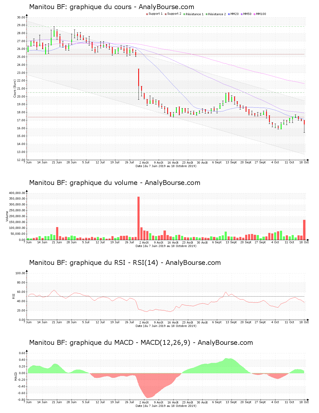Click the 'RSI' vertical axis label
Viewport: 319px width, 413px height.
click(x=13, y=296)
